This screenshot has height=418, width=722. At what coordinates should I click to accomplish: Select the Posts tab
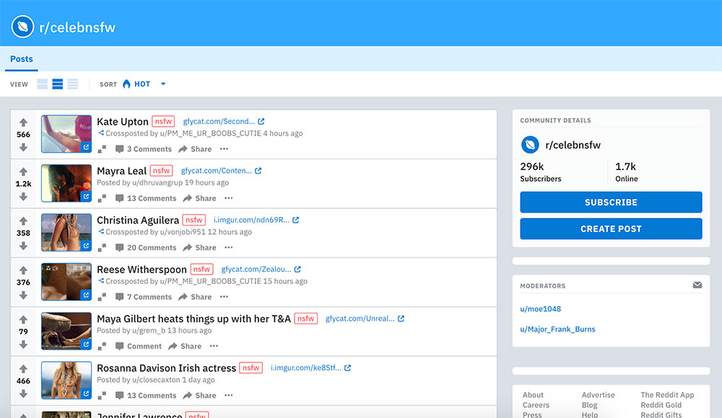21,59
